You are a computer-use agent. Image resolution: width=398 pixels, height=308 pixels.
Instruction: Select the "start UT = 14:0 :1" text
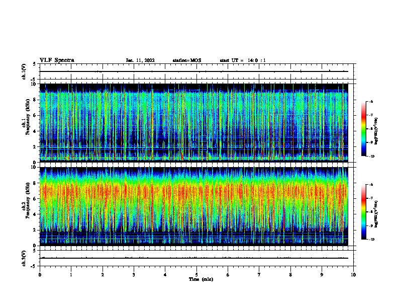tap(243, 60)
